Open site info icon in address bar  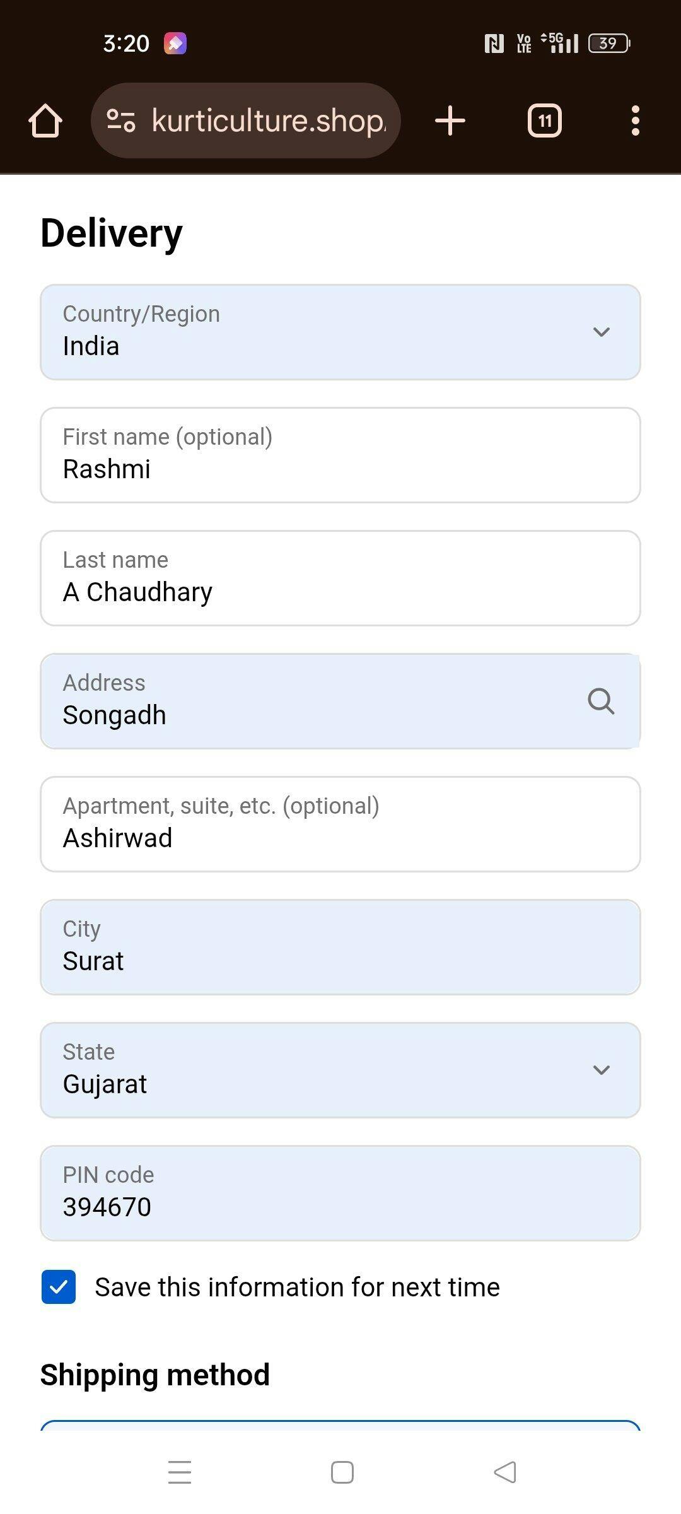click(x=120, y=120)
